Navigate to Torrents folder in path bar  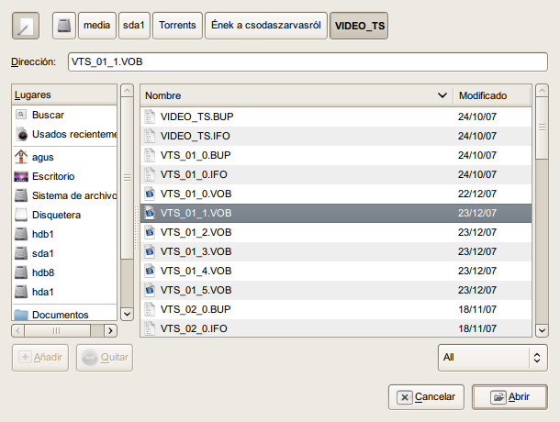(176, 26)
